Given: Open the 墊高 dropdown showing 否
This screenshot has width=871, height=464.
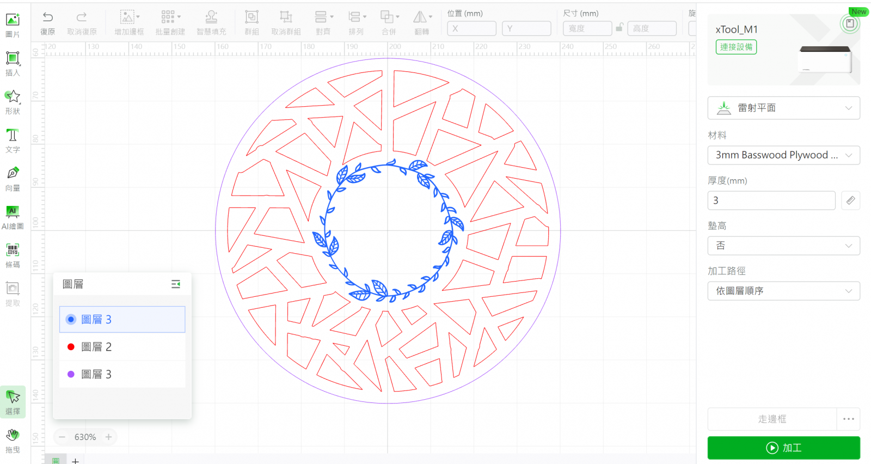Looking at the screenshot, I should [x=783, y=246].
